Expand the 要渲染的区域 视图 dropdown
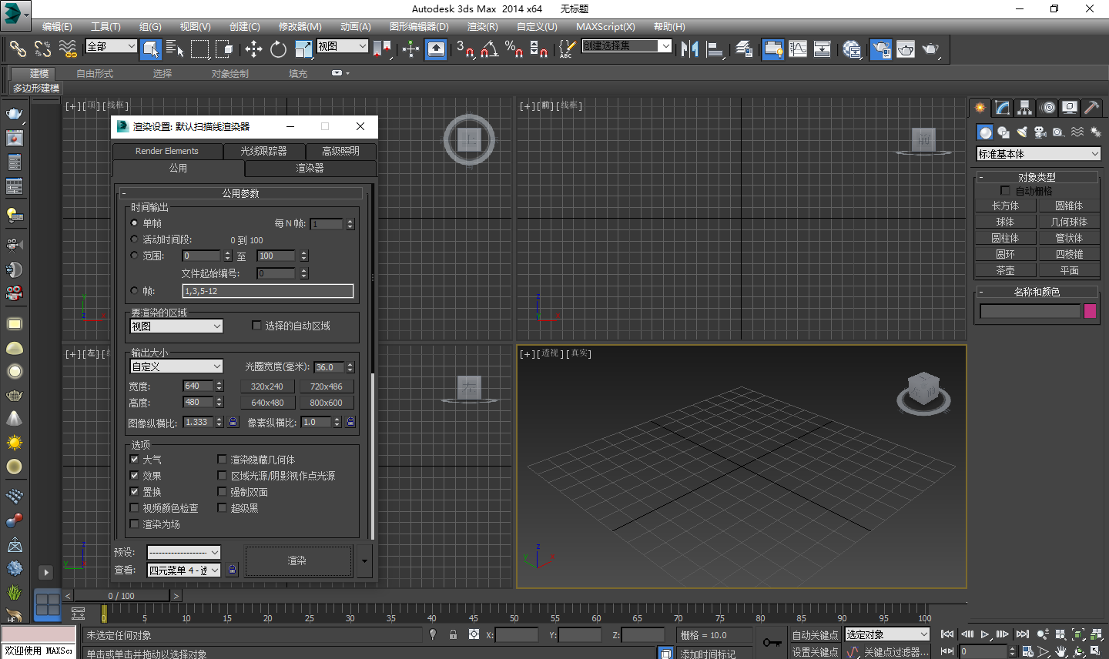Viewport: 1109px width, 659px height. tap(176, 326)
